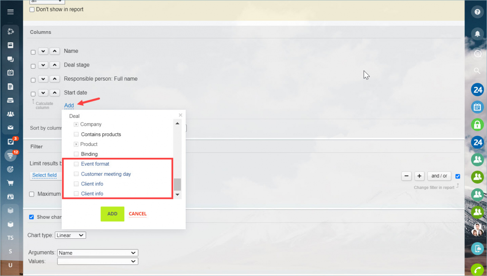The width and height of the screenshot is (487, 276).
Task: Open the green phone call icon
Action: pos(477,270)
